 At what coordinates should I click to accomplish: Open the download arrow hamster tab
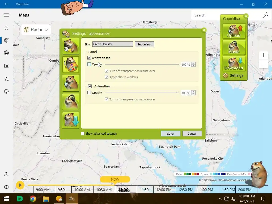coord(71,120)
